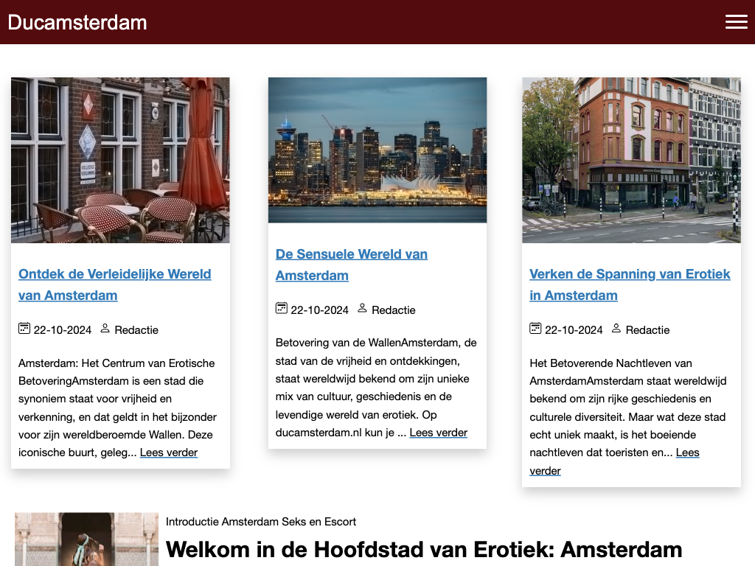Click author icon in De Sensuele card
Viewport: 755px width, 566px height.
(x=362, y=308)
